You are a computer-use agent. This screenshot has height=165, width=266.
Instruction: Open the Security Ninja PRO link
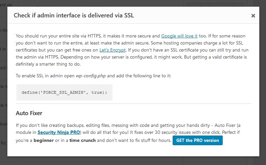[x=59, y=132]
